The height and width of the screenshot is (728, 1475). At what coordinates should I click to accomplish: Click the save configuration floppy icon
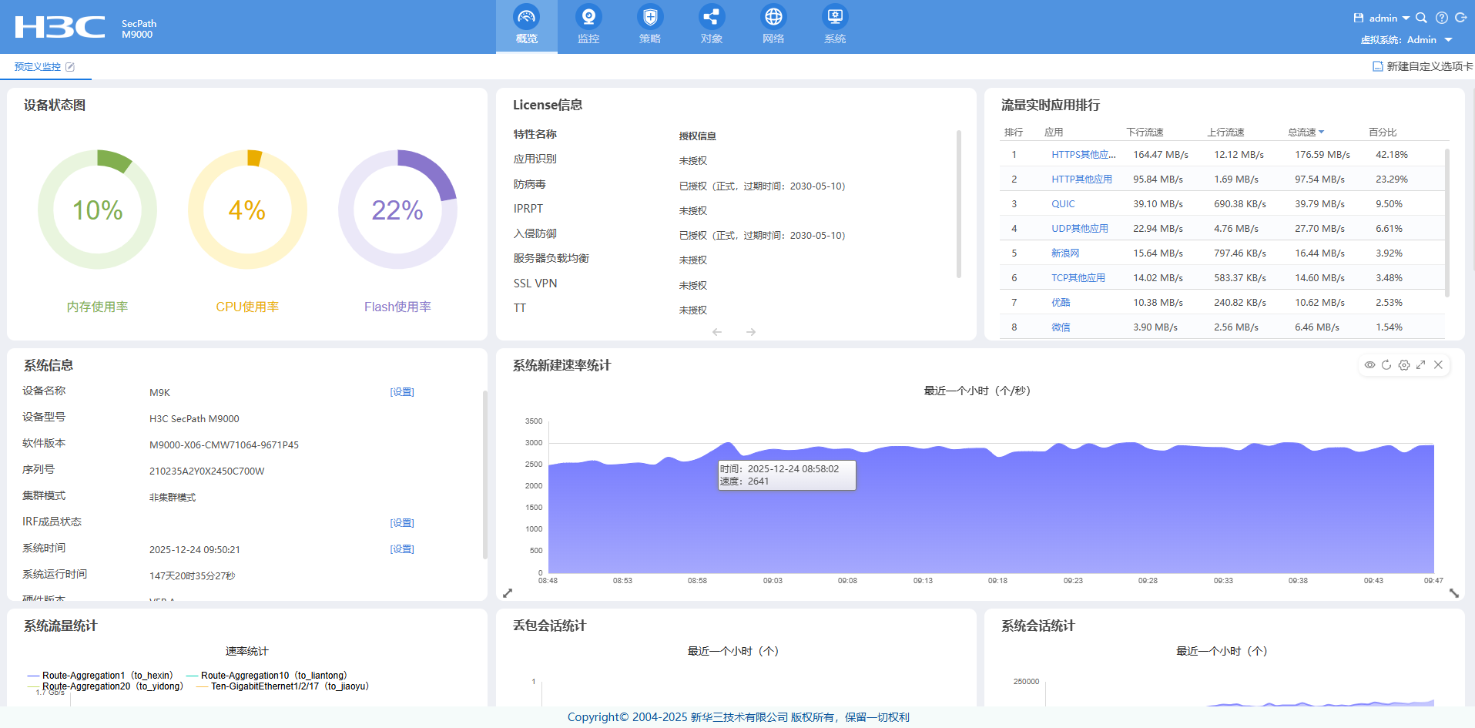pos(1359,18)
